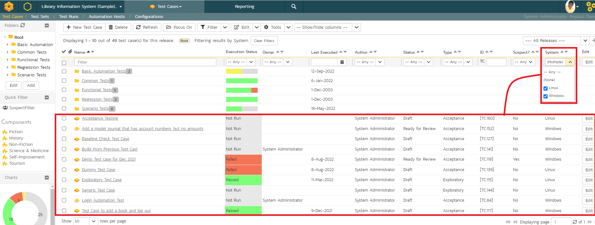Screen dimensions: 595x225
Task: Open the calendar picker for Last Executed
Action: [x=342, y=62]
